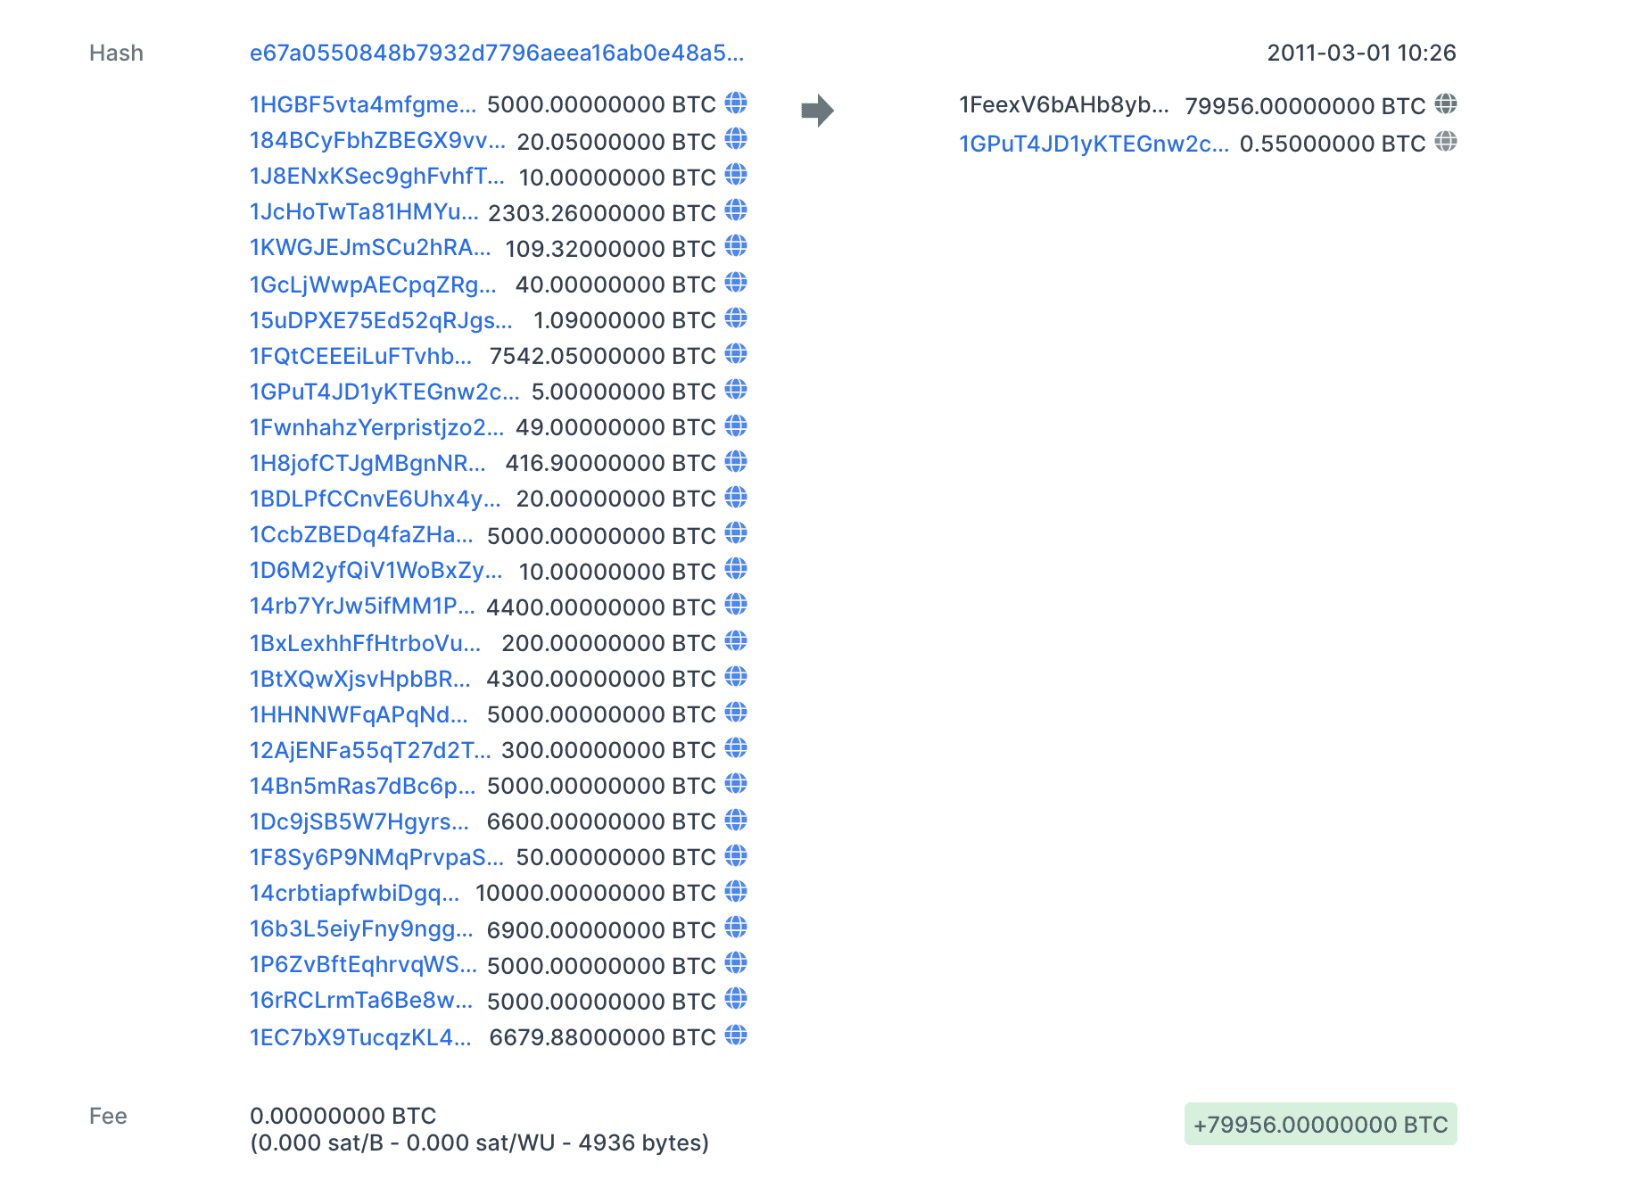Open input address 1JcHoTwTa81HMYu...
This screenshot has height=1188, width=1643.
[x=364, y=212]
